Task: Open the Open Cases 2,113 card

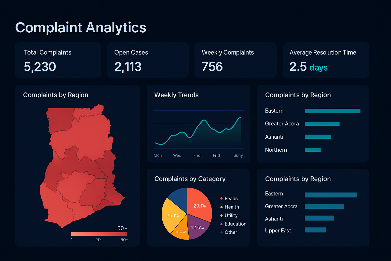Action: (148, 60)
